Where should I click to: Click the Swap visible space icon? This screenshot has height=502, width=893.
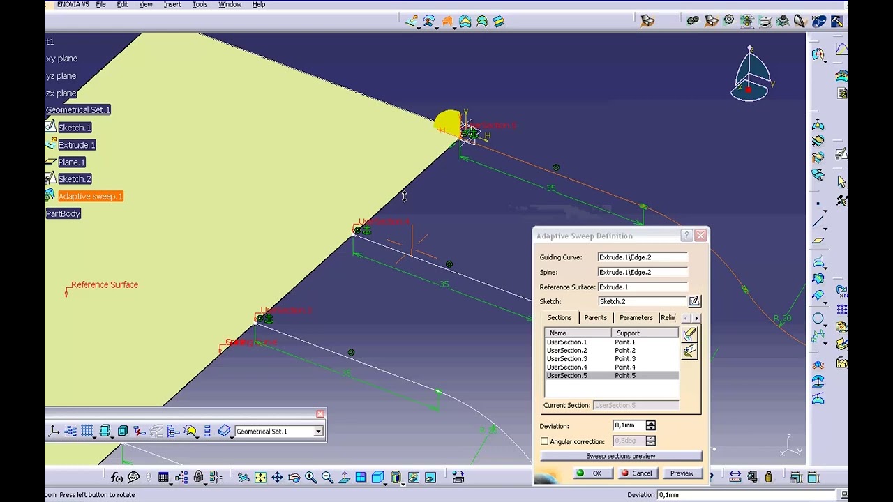click(x=430, y=478)
